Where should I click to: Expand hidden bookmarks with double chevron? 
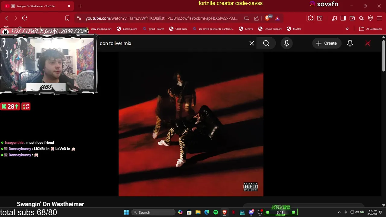tap(347, 29)
